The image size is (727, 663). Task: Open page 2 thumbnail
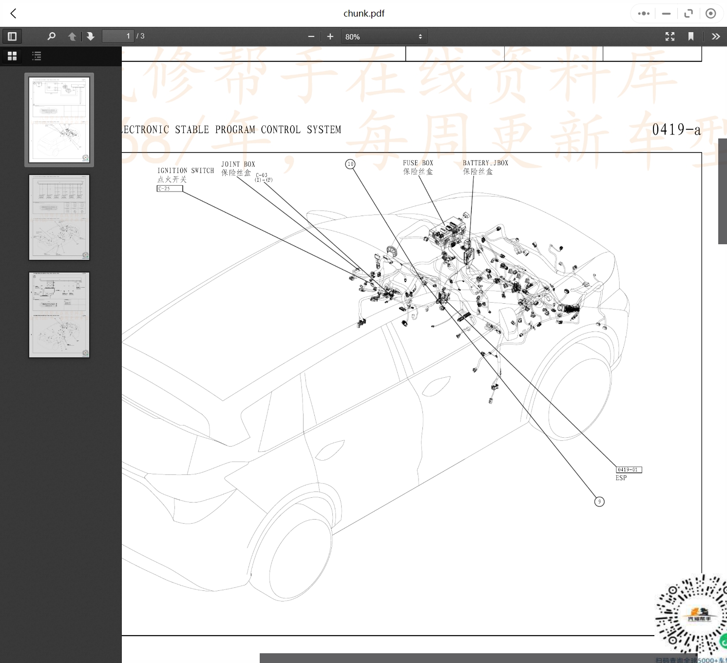coord(59,217)
